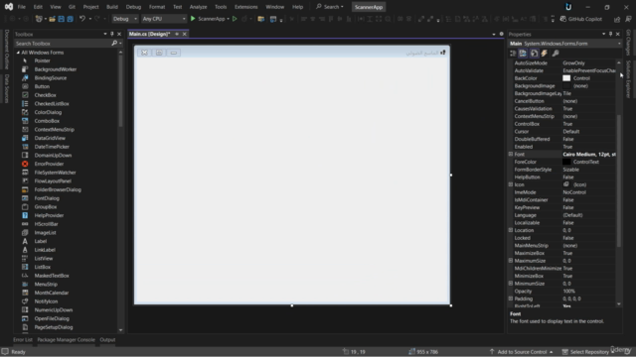Click the Save All icon

click(70, 19)
